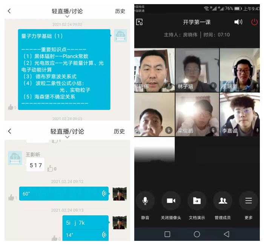Image resolution: width=264 pixels, height=245 pixels.
Task: Toggle the speaker volume icon
Action: click(238, 22)
